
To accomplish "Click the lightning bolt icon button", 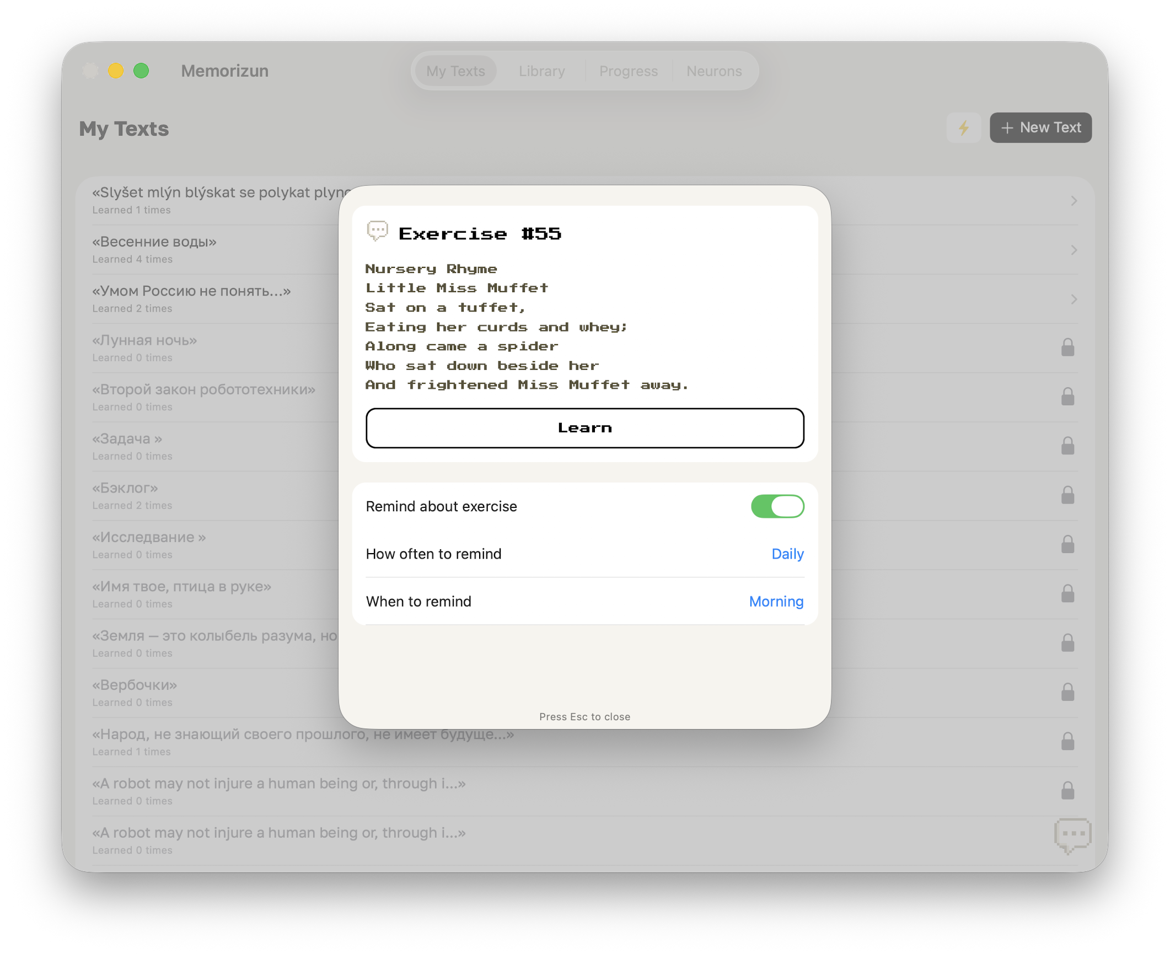I will pos(963,128).
